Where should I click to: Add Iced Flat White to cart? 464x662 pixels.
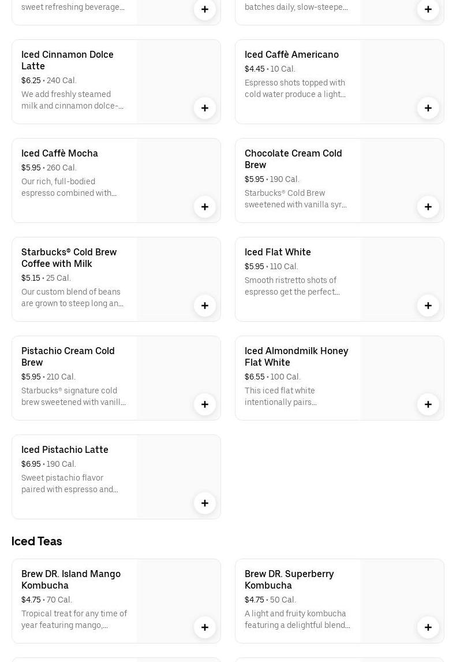428,306
